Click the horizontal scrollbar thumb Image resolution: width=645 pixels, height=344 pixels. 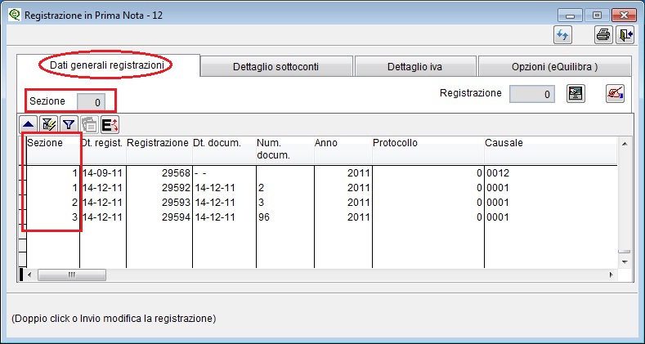pyautogui.click(x=72, y=275)
